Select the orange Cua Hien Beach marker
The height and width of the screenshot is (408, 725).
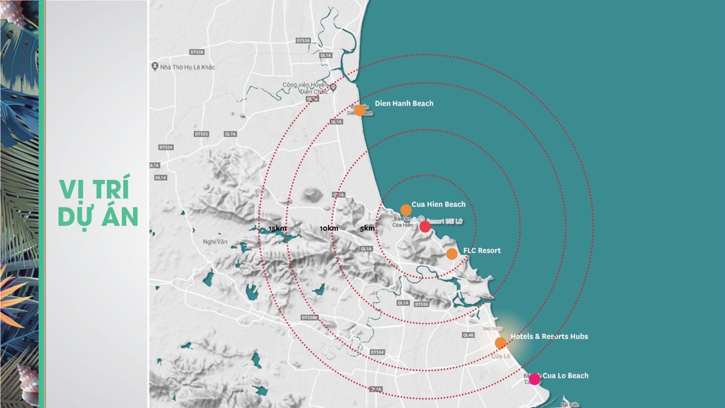click(x=406, y=210)
